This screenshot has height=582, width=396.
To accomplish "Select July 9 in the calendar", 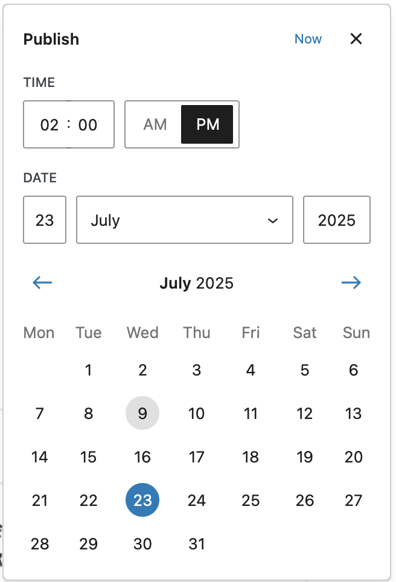I will point(142,413).
